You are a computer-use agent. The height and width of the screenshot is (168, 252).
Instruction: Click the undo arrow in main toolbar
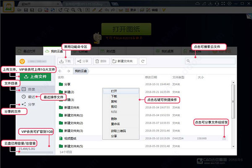pos(107,10)
